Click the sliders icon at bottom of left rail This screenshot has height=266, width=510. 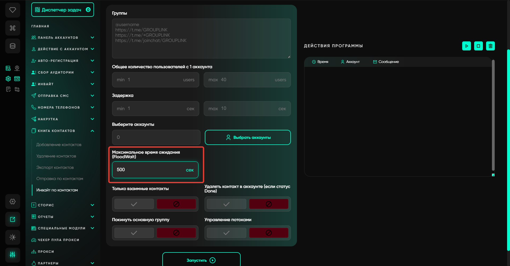12,255
